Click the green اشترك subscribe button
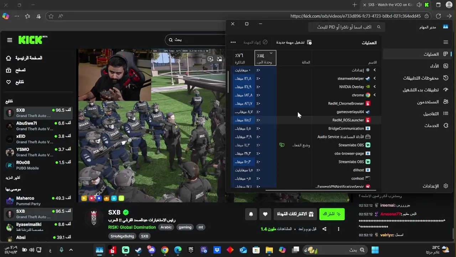This screenshot has width=456, height=257. point(332,214)
